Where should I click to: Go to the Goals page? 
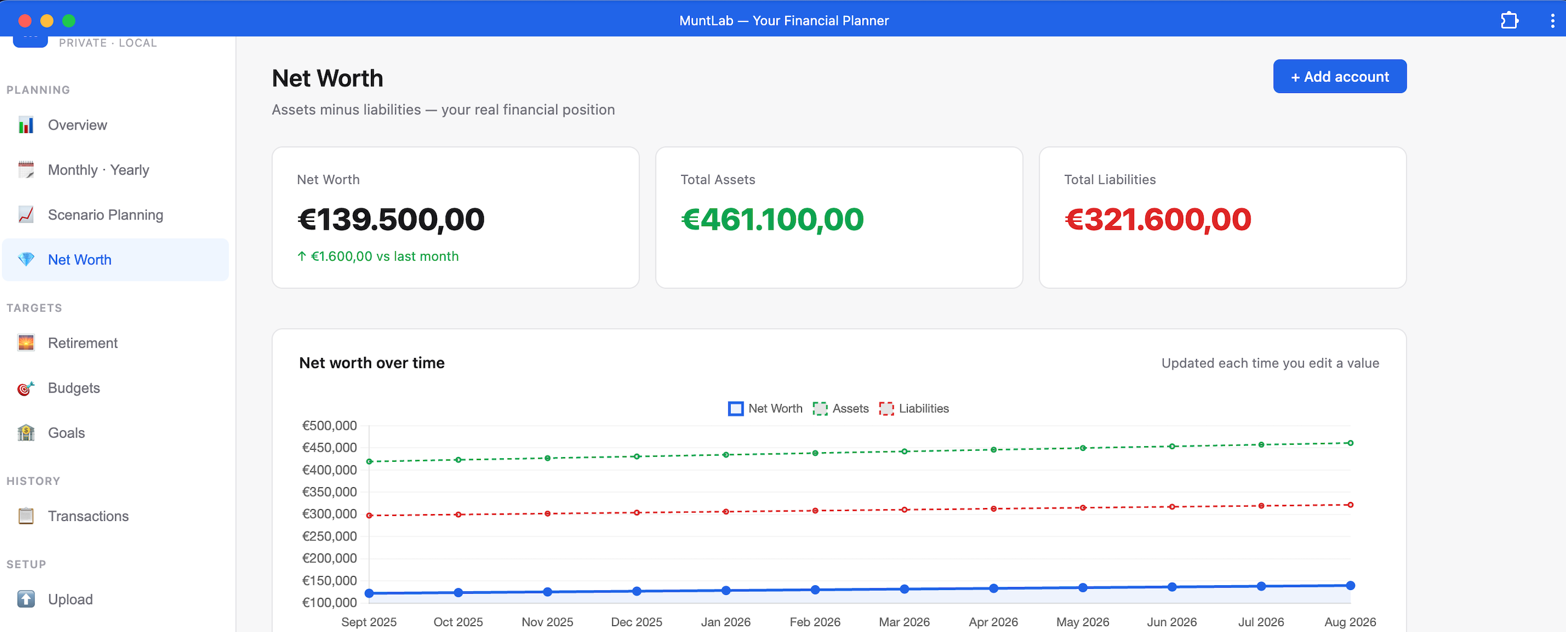click(116, 433)
